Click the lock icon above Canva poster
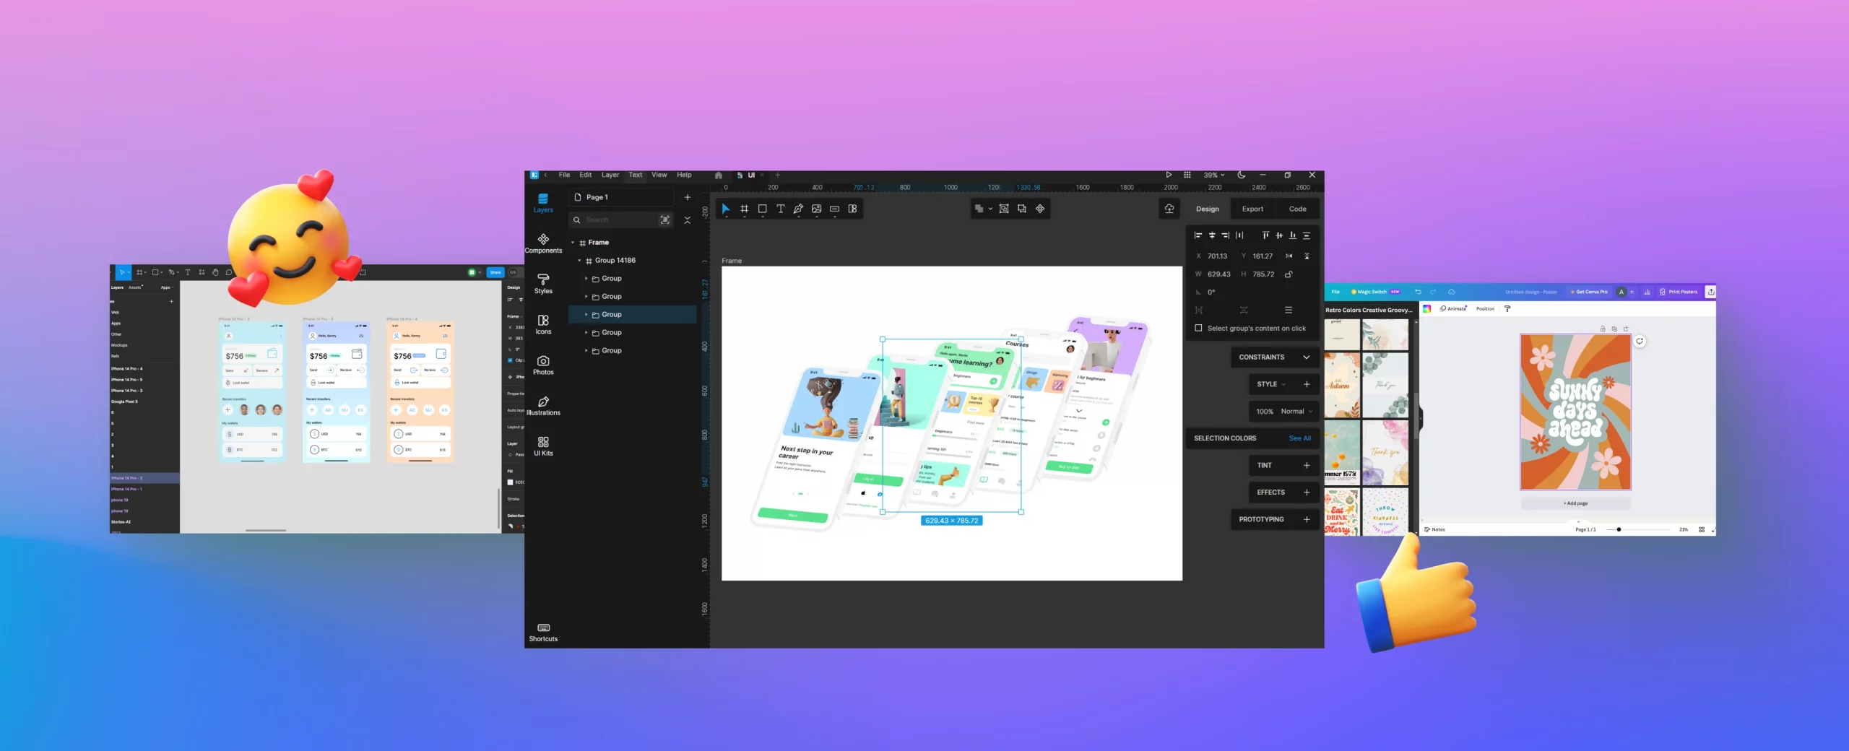1849x751 pixels. tap(1603, 329)
